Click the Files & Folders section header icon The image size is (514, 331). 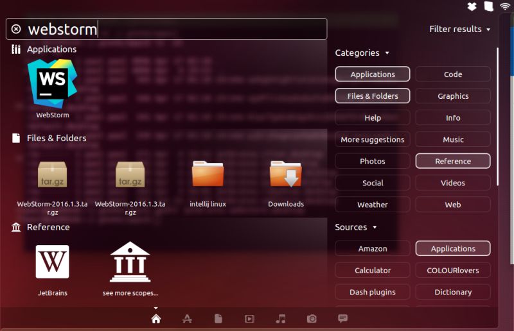[15, 138]
